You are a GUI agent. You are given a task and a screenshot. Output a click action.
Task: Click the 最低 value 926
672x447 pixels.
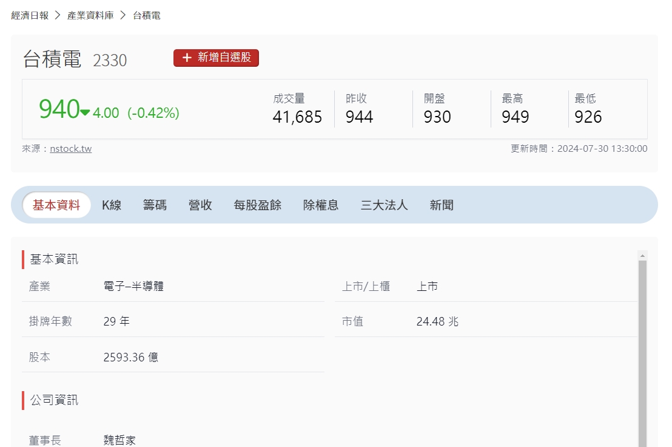pos(588,117)
